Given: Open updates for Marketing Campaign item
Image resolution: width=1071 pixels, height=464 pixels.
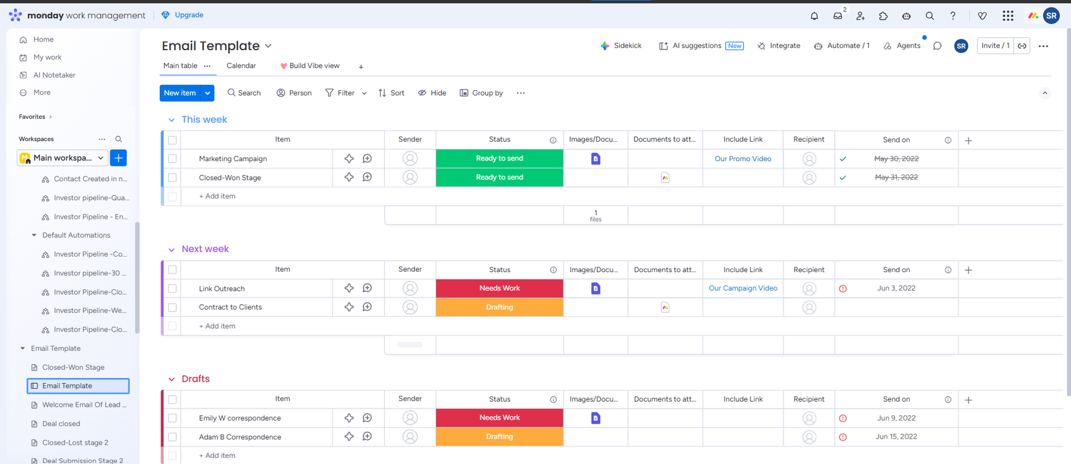Looking at the screenshot, I should click(367, 158).
